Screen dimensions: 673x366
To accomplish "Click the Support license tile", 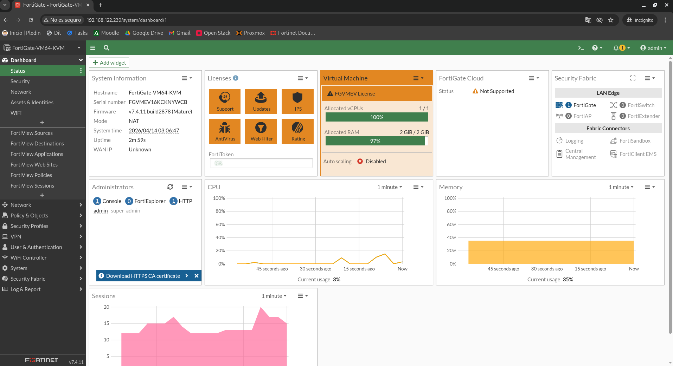I will (x=225, y=102).
